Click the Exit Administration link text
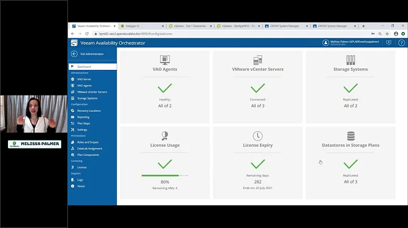This screenshot has width=408, height=228. coord(92,54)
